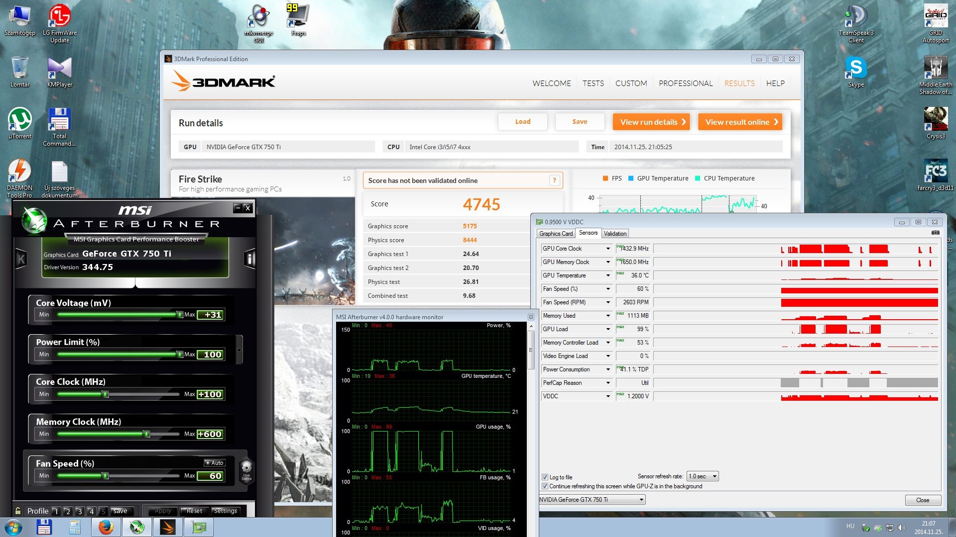Select Afterburner profile slot 1
Viewport: 956px width, 537px height.
[56, 511]
